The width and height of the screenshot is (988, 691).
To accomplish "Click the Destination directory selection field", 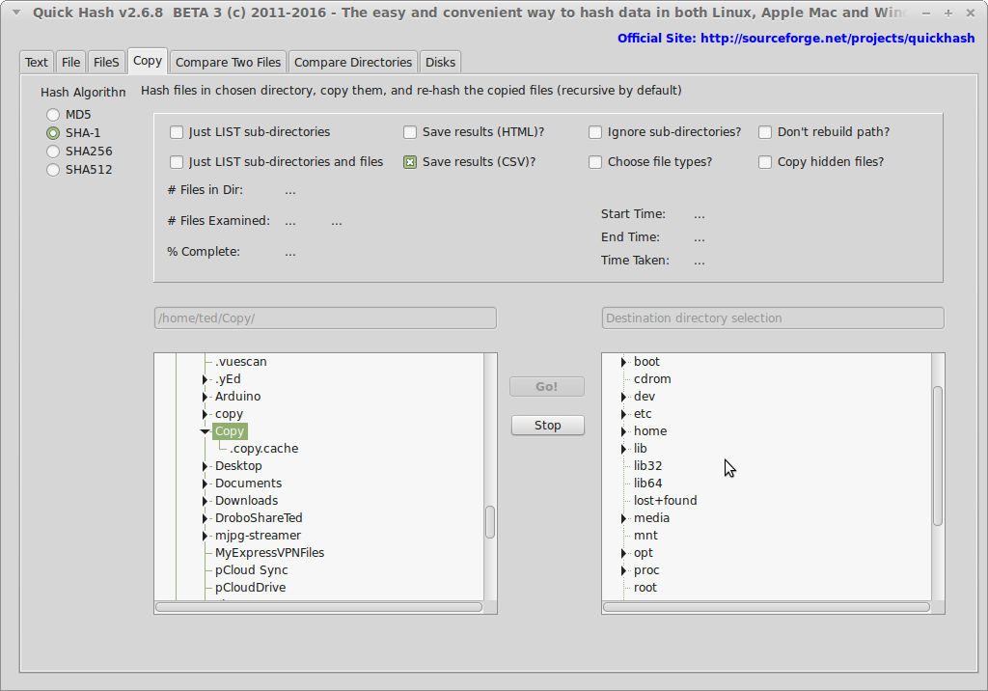I will click(x=773, y=318).
